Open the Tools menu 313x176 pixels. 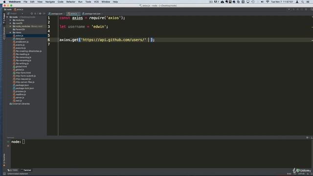(x=88, y=2)
